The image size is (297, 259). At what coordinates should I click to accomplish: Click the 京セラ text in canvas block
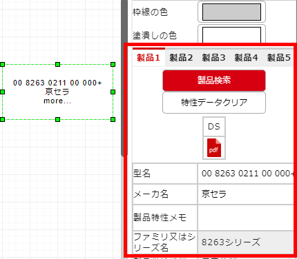[57, 92]
